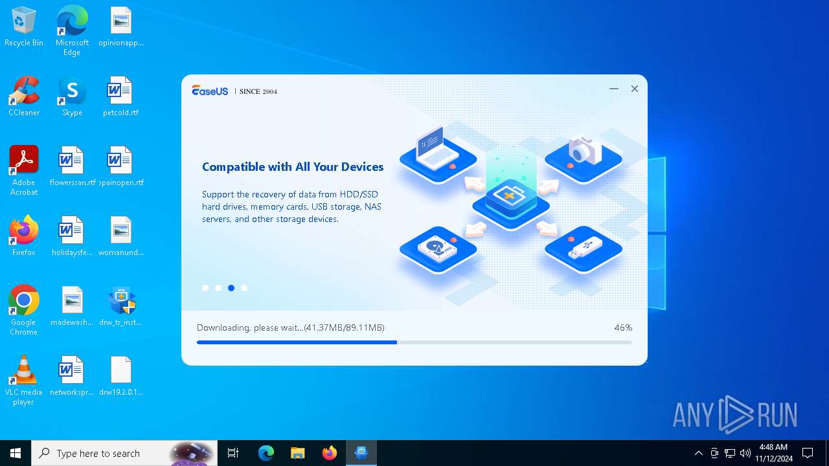Click the Meet Now tray icon

click(714, 453)
